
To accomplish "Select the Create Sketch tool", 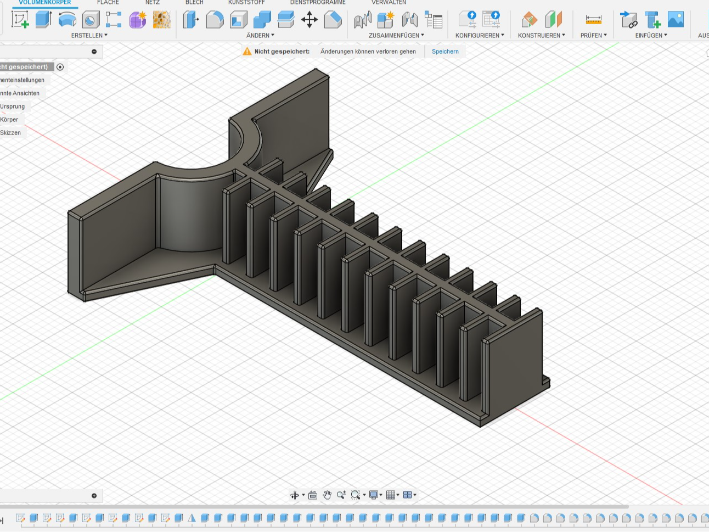I will [x=20, y=20].
